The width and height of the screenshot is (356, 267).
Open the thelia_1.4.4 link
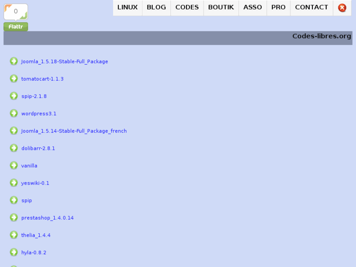click(36, 235)
